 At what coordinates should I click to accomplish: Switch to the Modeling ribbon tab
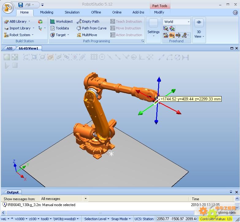point(47,12)
